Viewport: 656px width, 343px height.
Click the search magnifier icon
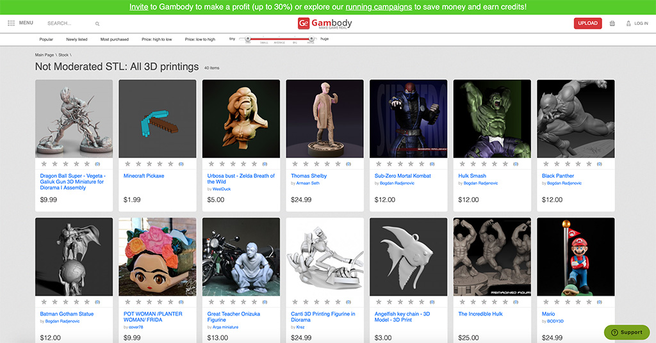tap(97, 24)
